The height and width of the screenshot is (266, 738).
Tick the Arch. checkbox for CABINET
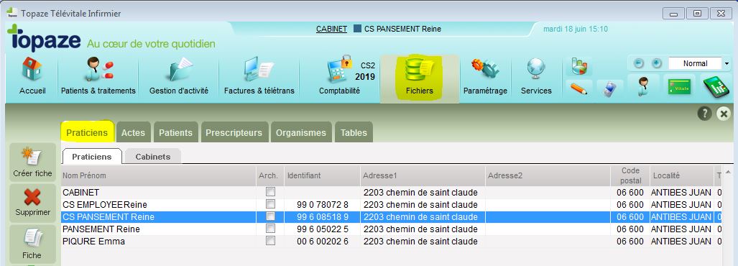270,192
